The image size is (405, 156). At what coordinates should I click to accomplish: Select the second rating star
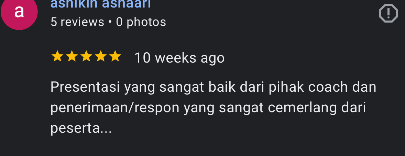pos(72,56)
